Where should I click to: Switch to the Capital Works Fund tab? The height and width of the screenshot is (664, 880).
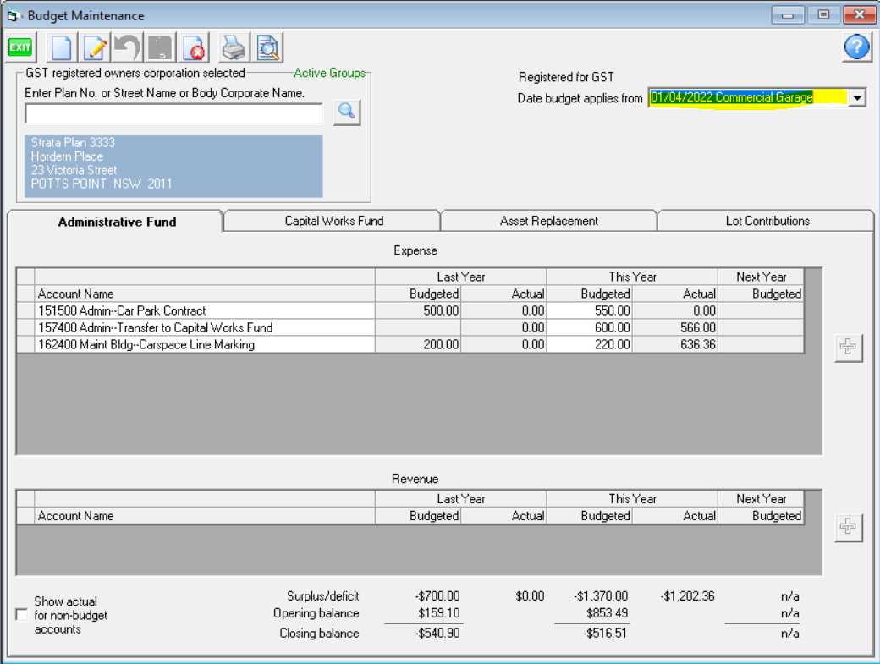click(333, 221)
